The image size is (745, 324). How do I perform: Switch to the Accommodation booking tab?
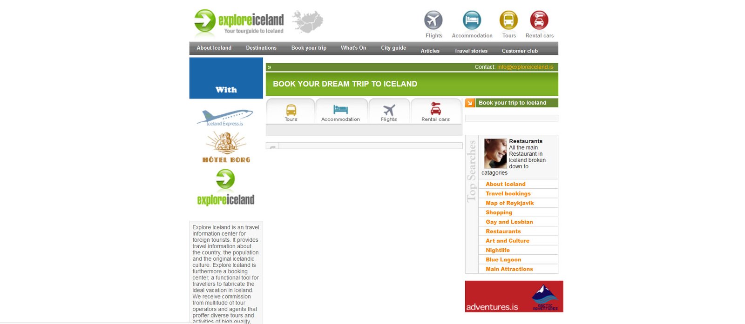click(340, 112)
